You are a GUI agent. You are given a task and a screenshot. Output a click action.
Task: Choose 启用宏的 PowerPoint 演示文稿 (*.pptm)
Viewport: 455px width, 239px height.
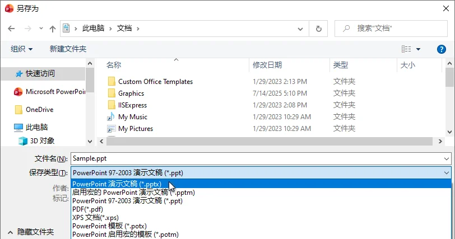click(261, 193)
